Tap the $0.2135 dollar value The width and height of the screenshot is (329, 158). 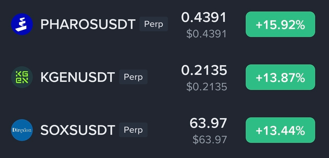[207, 87]
